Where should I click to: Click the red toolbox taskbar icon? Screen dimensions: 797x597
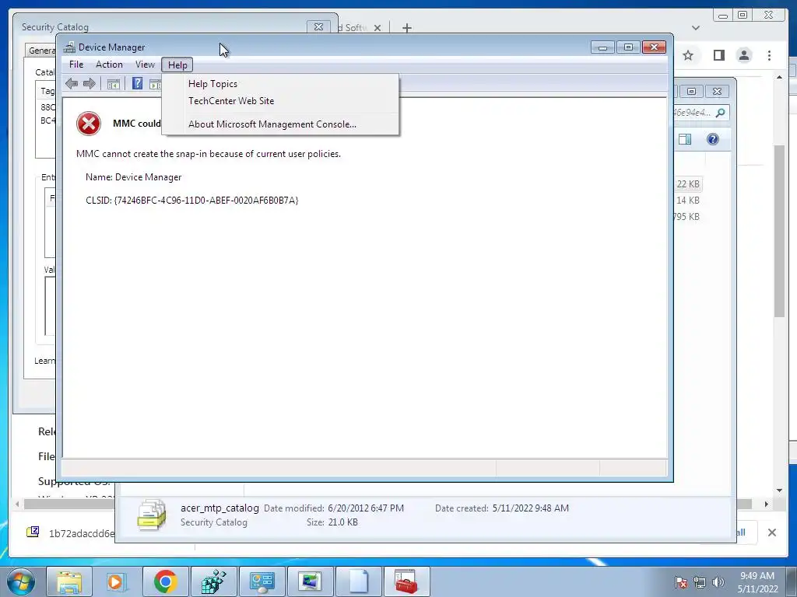(407, 581)
